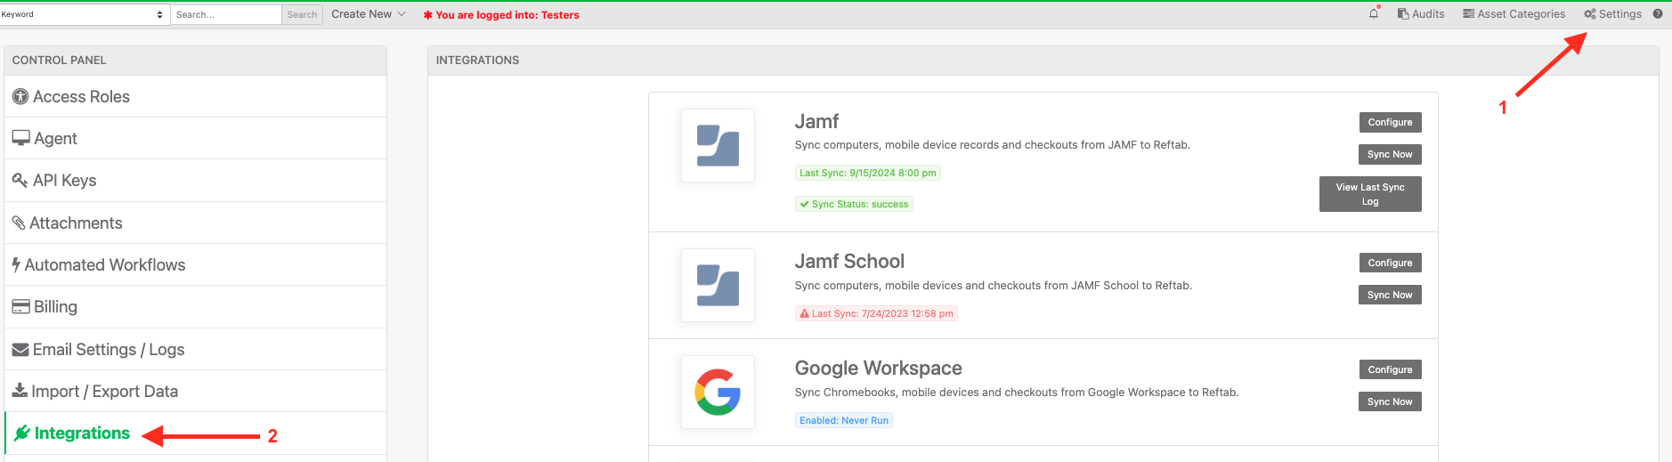Click 'Enabled: Never Run' badge
This screenshot has height=462, width=1672.
click(x=844, y=420)
